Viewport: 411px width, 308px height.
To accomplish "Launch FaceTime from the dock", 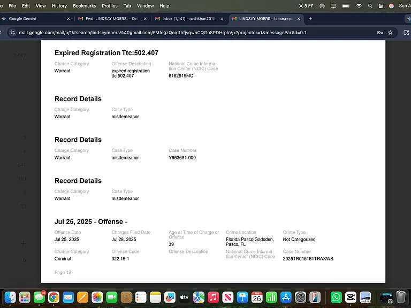I will click(112, 297).
